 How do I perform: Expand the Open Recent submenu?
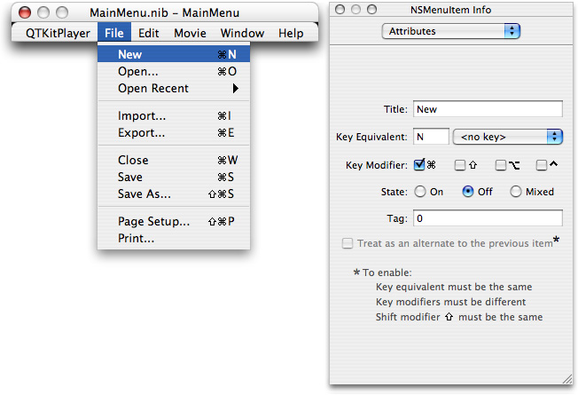click(174, 88)
